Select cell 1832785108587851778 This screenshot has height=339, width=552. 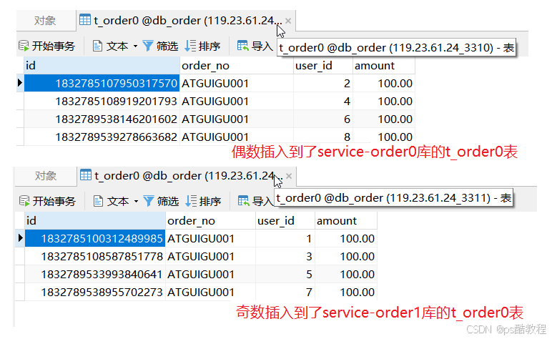tap(95, 257)
